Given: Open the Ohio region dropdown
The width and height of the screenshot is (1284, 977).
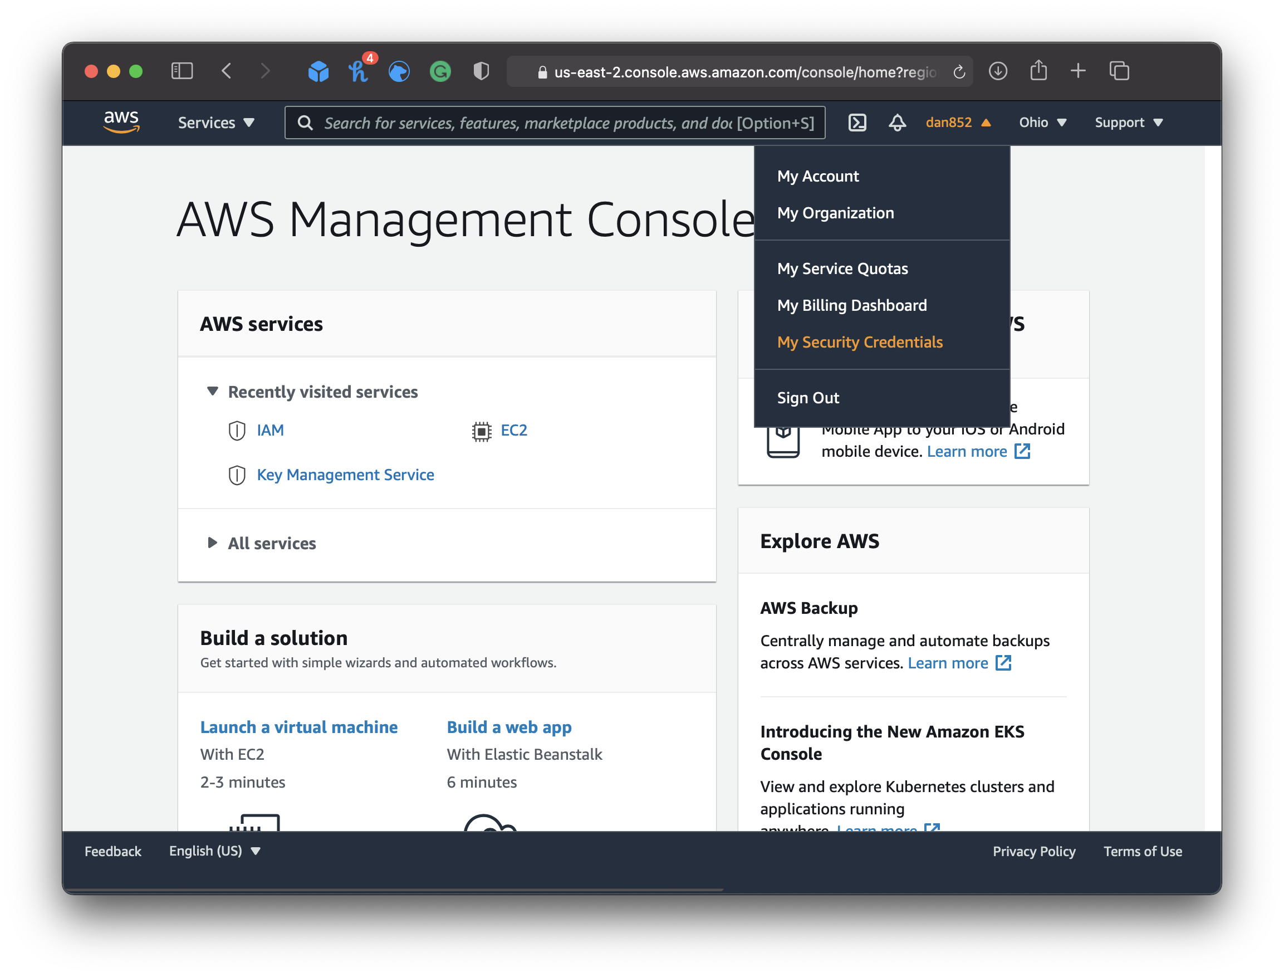Looking at the screenshot, I should [1043, 123].
